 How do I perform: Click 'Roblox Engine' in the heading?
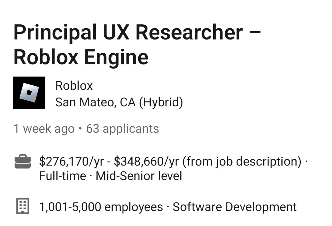click(x=81, y=57)
